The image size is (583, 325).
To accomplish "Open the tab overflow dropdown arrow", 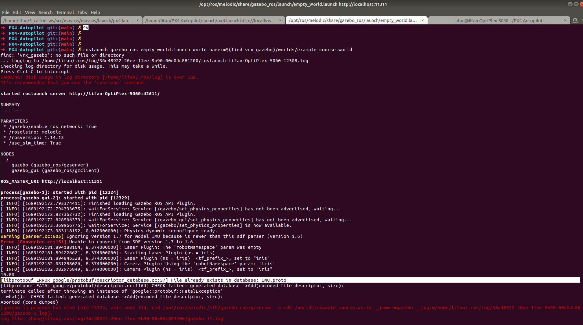I will click(x=581, y=20).
